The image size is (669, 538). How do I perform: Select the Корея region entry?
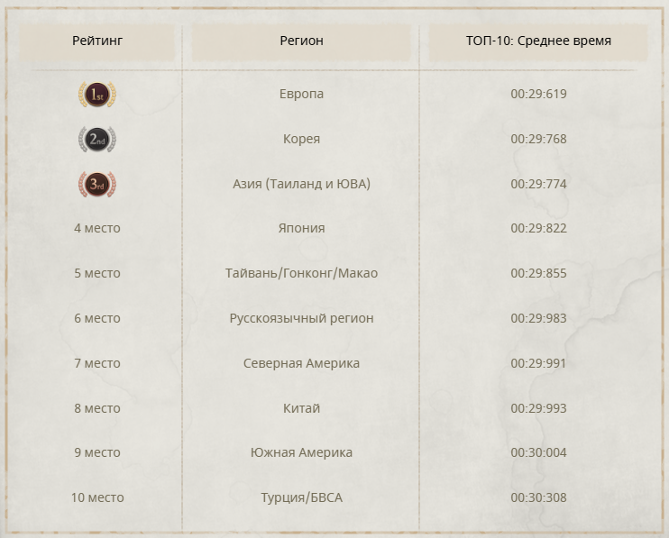301,139
